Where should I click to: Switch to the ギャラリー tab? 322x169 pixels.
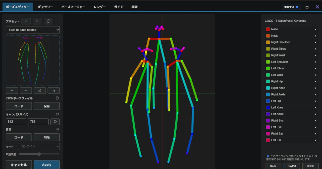coord(46,7)
